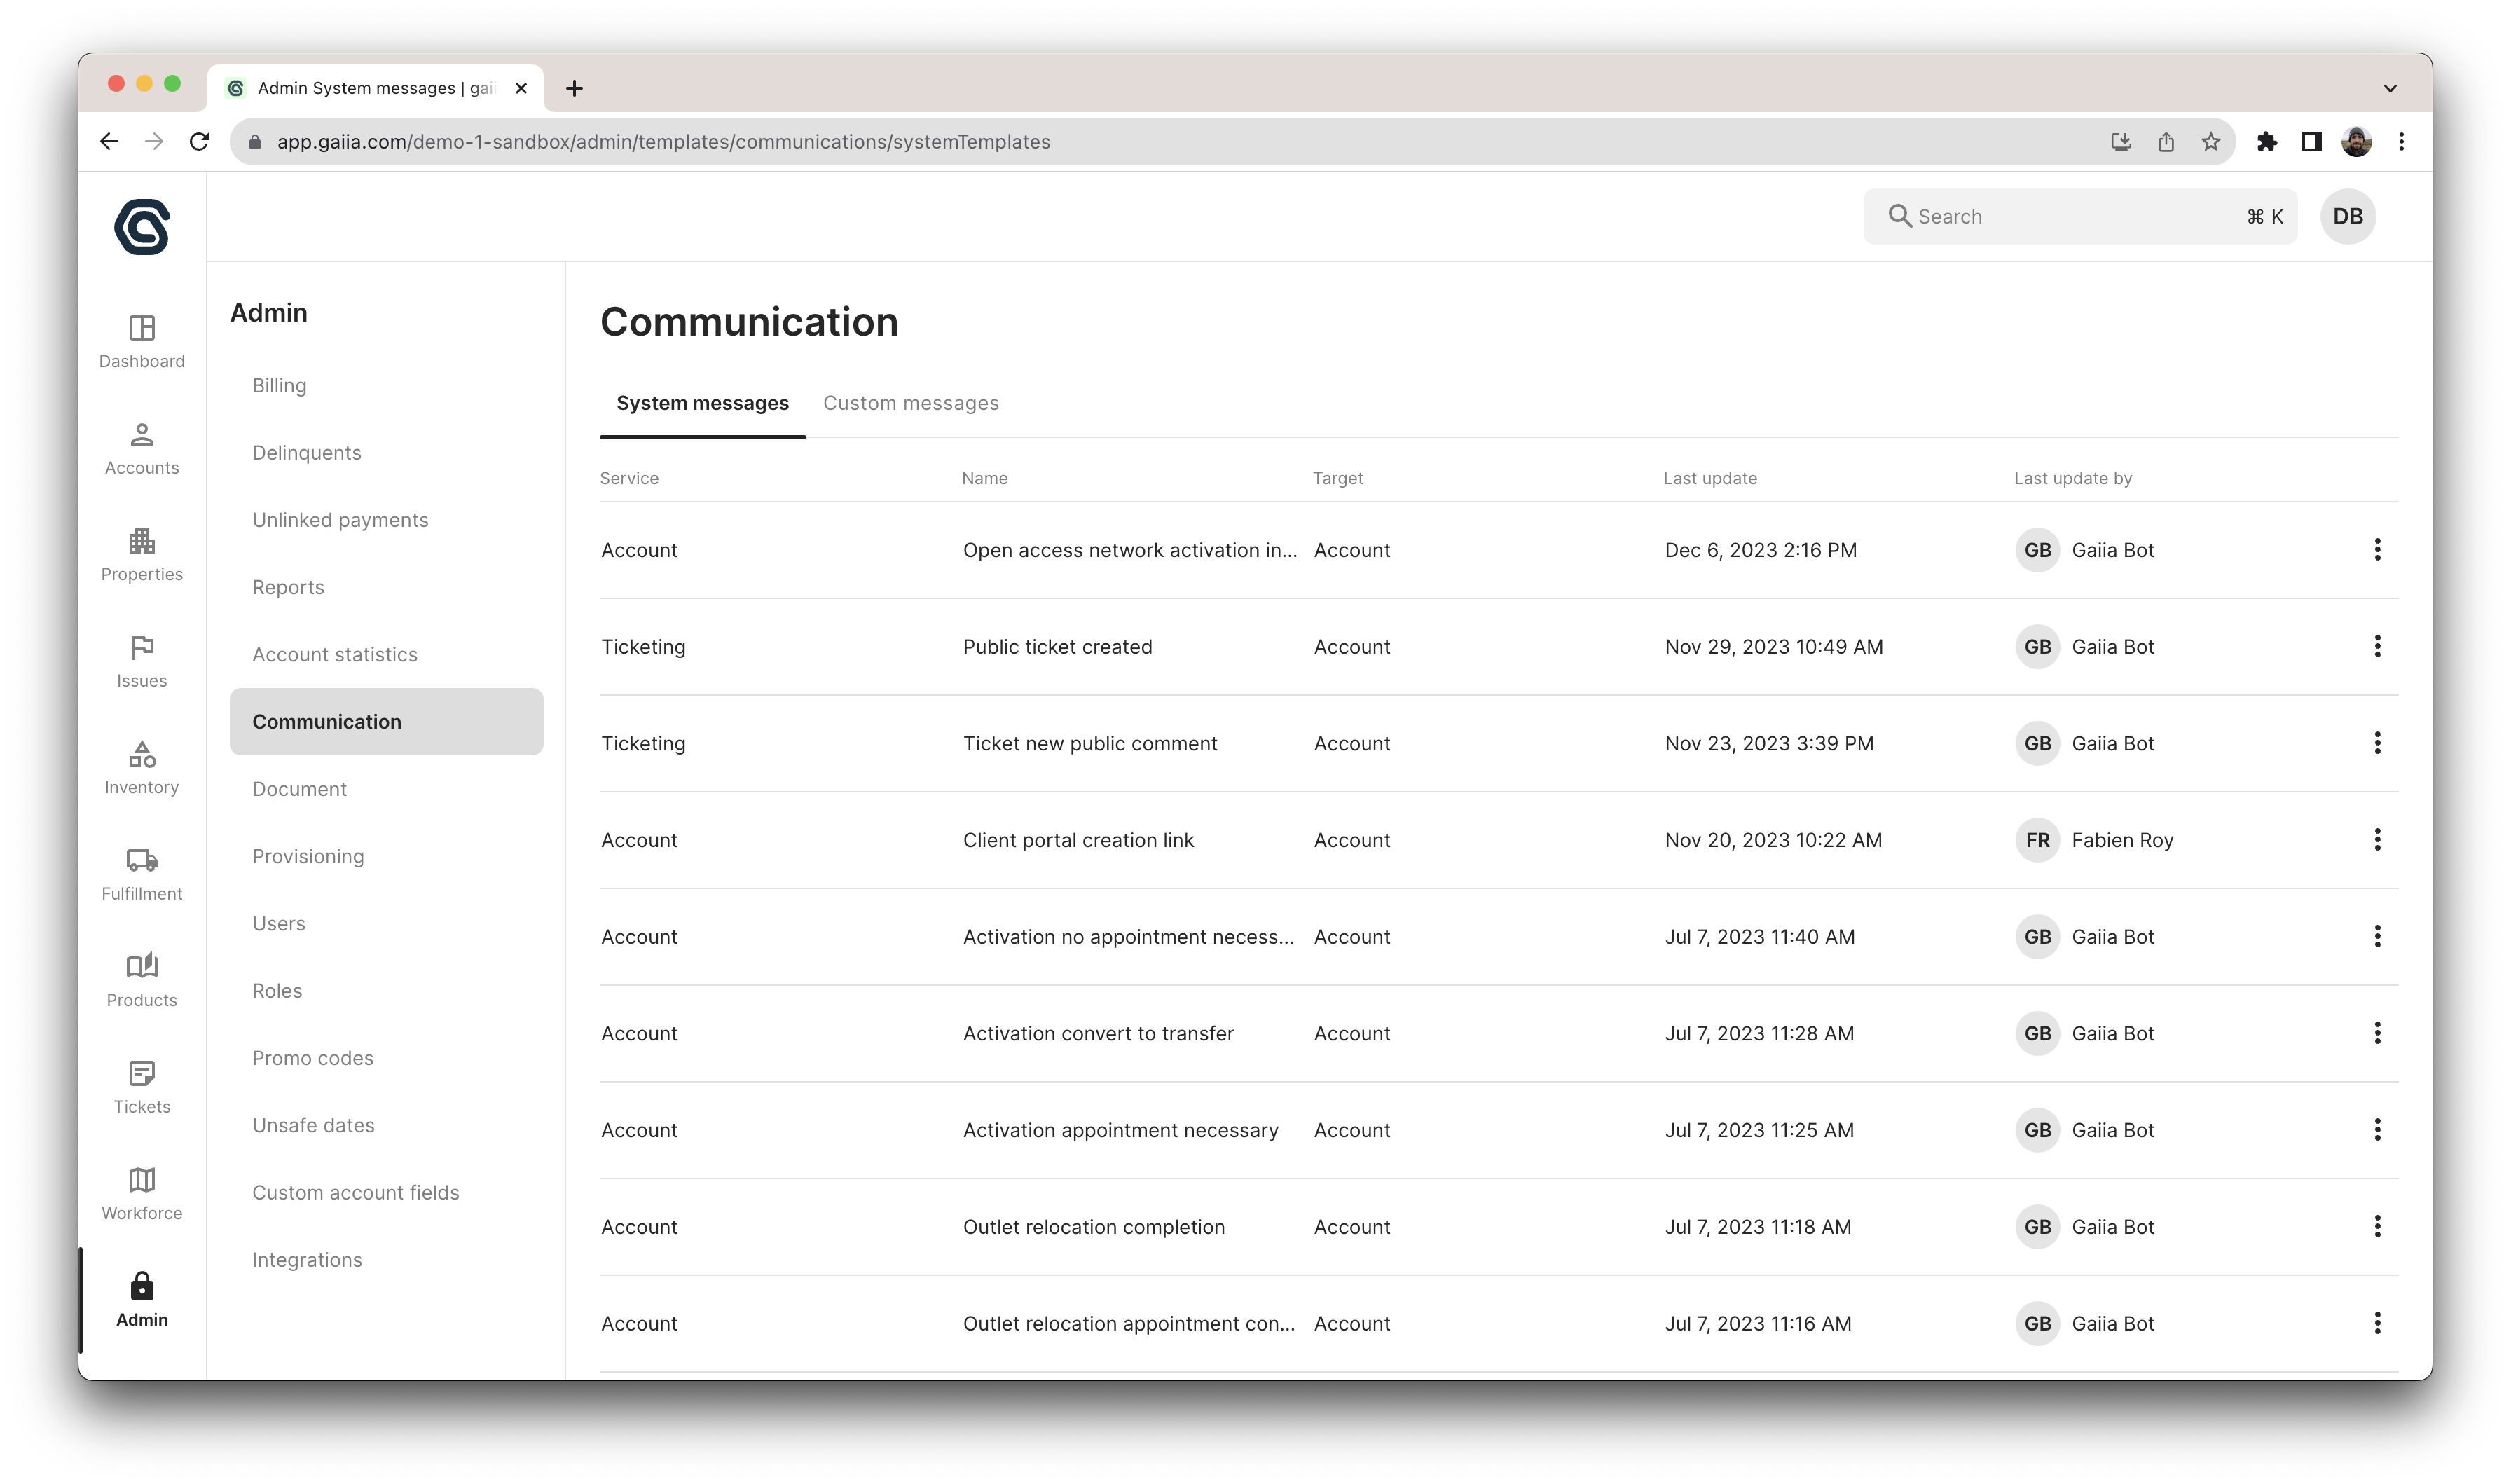The height and width of the screenshot is (1484, 2511).
Task: Open Custom account fields
Action: 386,1192
